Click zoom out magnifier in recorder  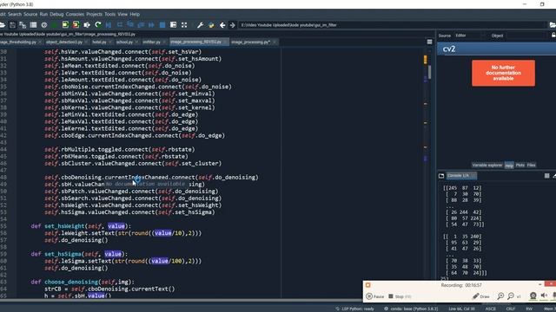point(511,296)
